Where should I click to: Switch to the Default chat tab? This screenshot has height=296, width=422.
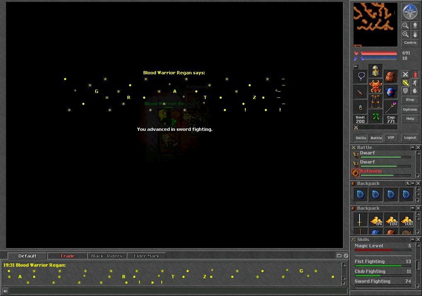[27, 256]
